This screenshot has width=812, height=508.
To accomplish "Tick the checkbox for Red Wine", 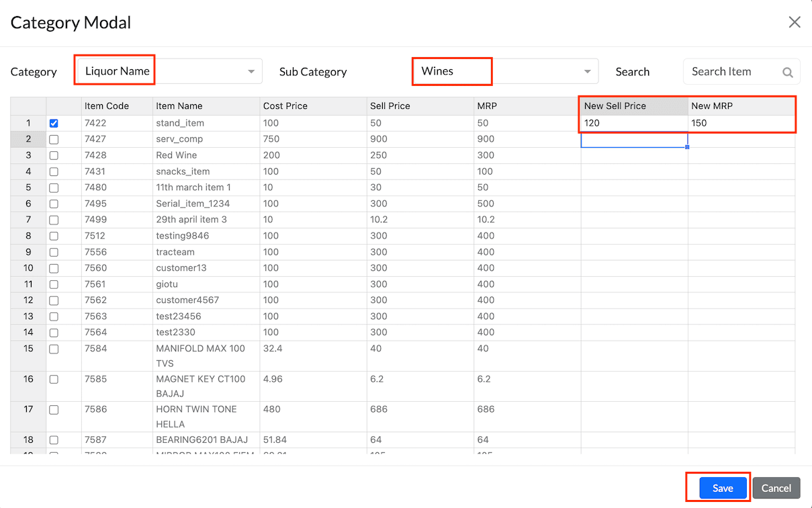I will 54,156.
